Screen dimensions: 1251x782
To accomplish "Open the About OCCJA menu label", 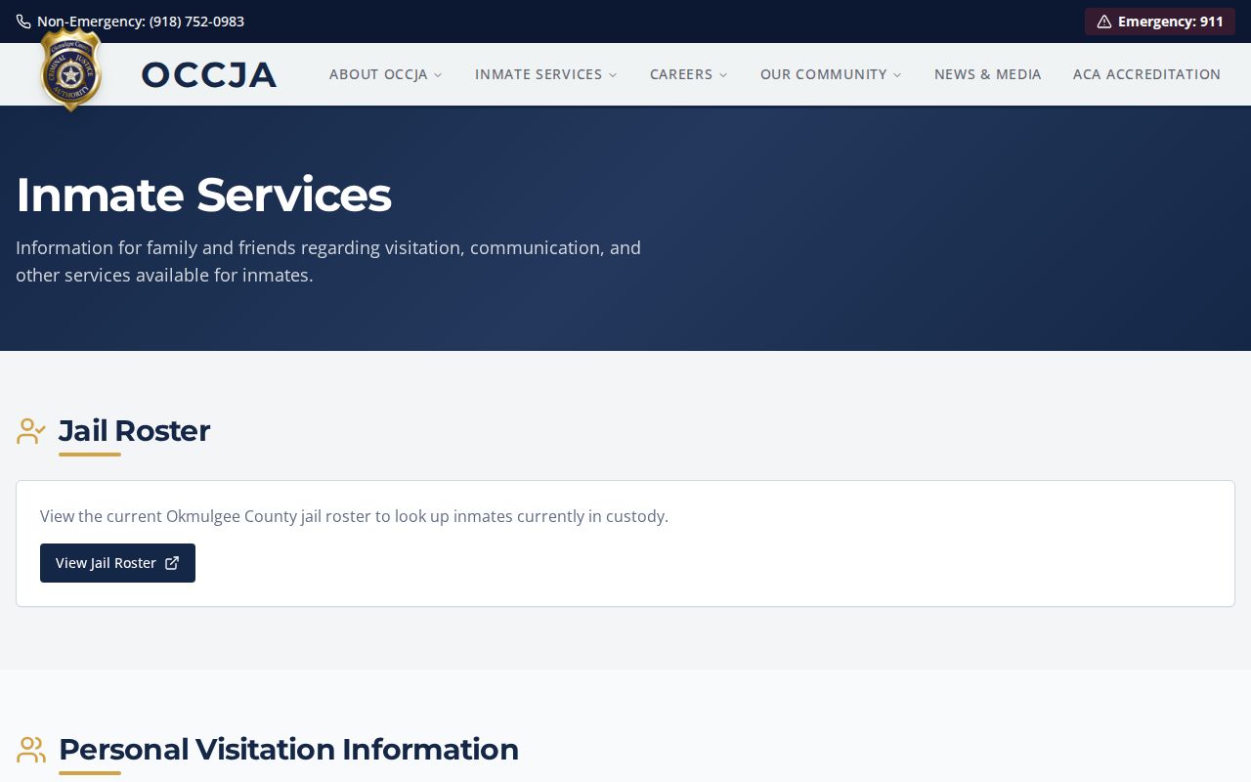I will (x=378, y=74).
